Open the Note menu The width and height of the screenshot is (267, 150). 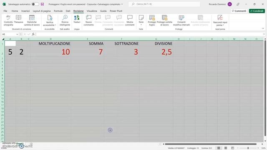[x=141, y=20]
